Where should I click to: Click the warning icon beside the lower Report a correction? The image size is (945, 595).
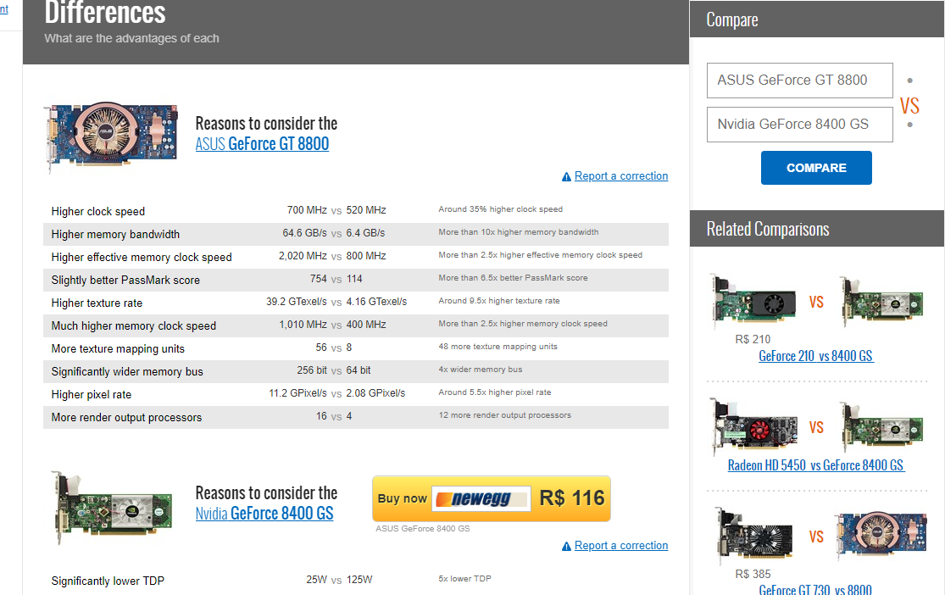566,546
